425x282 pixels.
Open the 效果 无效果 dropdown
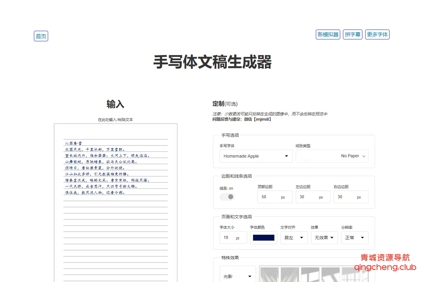click(324, 237)
